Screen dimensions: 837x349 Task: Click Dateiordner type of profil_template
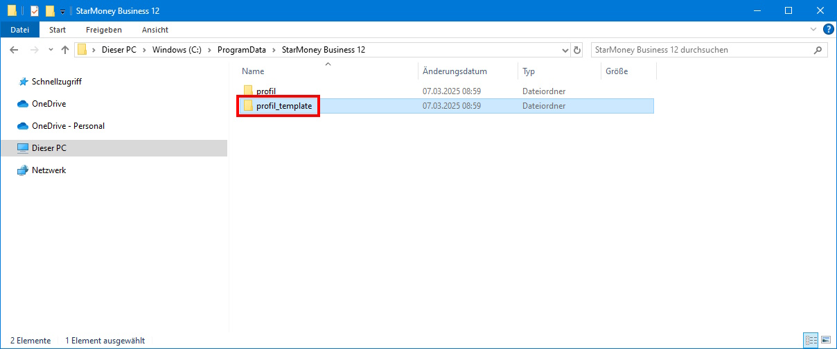point(544,106)
